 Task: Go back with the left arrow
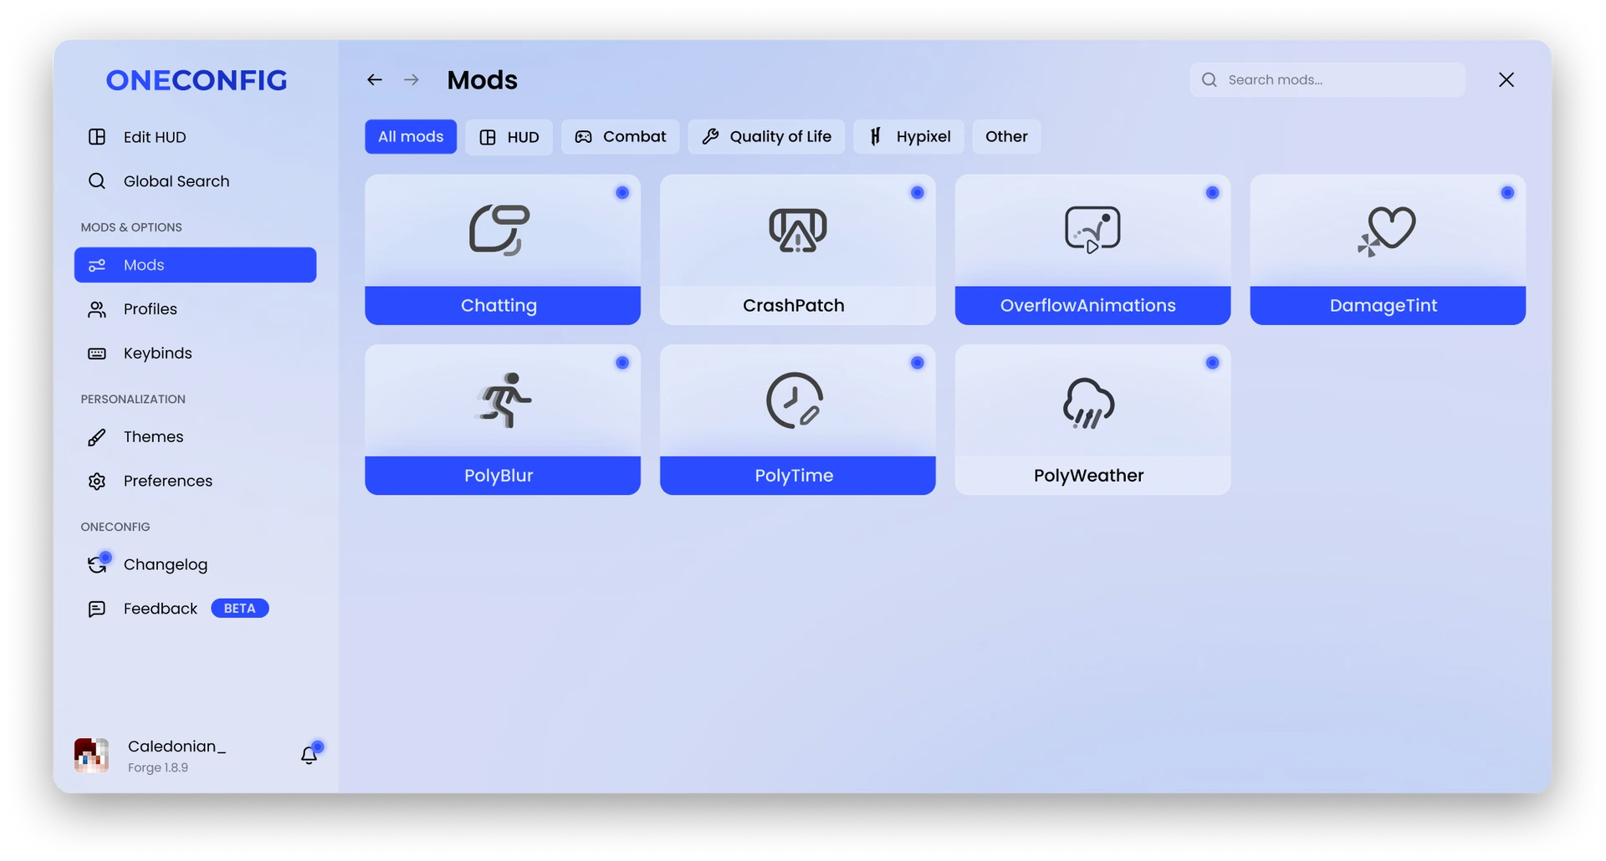[x=375, y=79]
